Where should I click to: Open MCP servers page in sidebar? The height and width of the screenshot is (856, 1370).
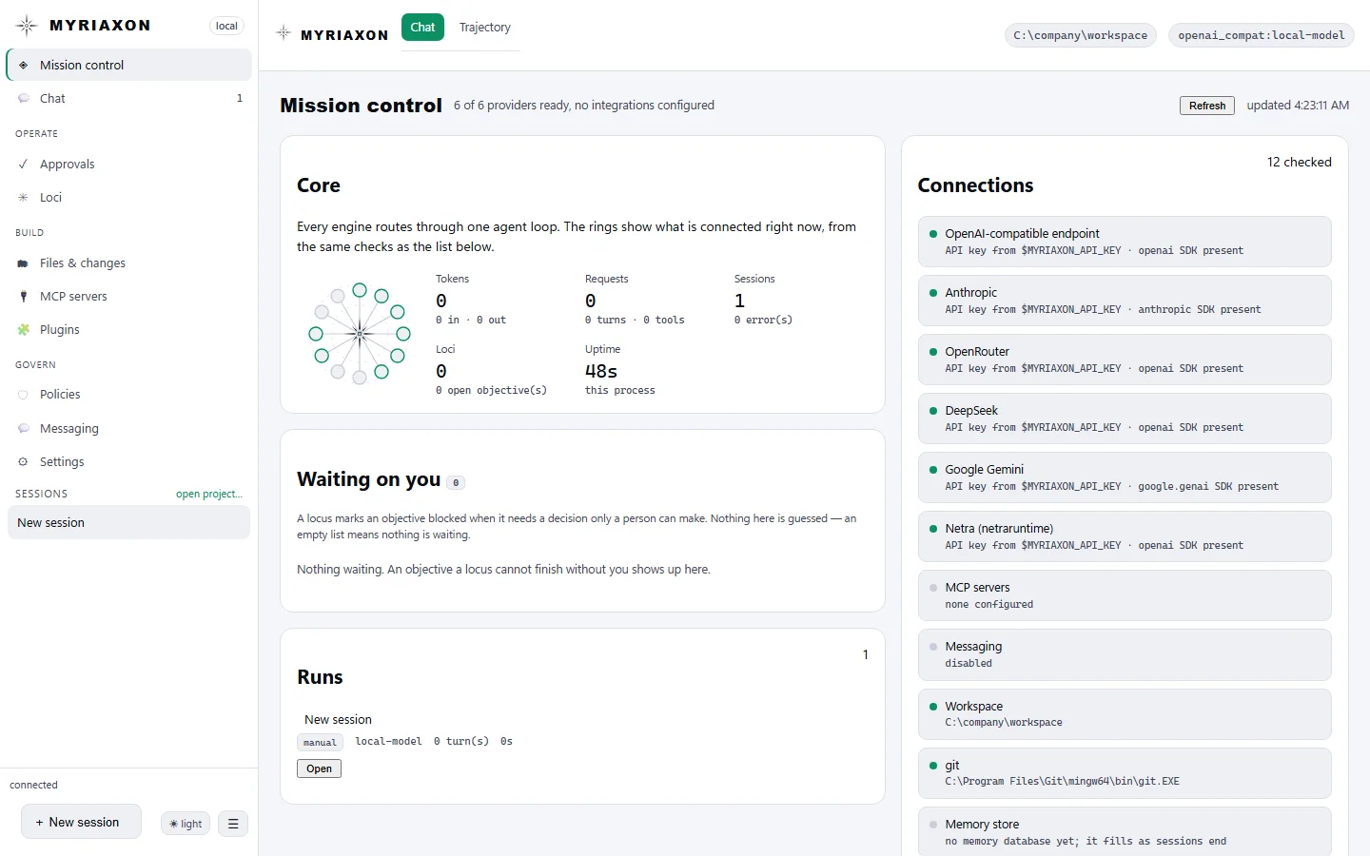point(128,296)
